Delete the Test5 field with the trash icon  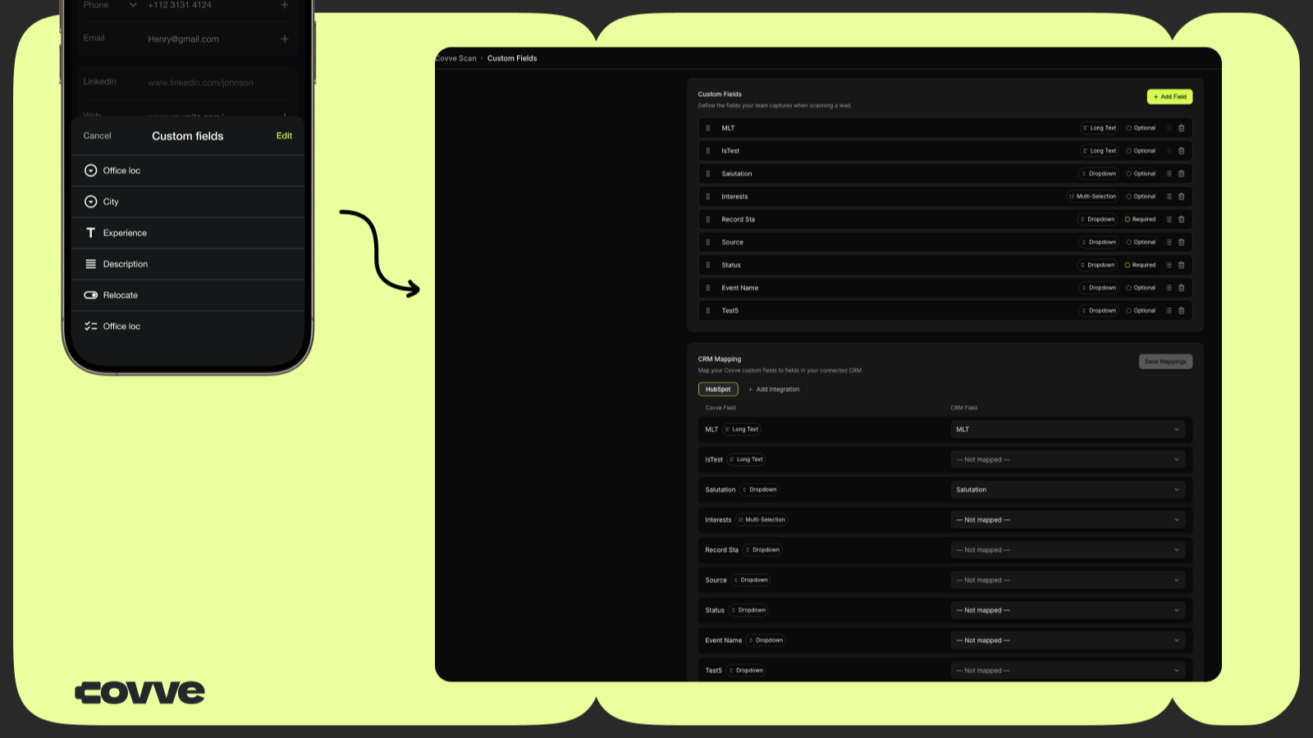click(x=1182, y=311)
